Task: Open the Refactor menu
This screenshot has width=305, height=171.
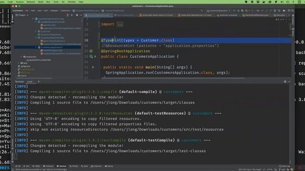Action: [x=30, y=2]
